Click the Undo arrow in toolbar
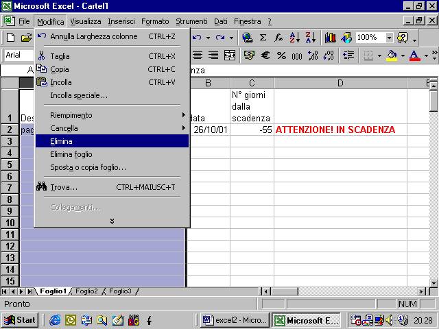The height and width of the screenshot is (329, 439). [x=197, y=38]
